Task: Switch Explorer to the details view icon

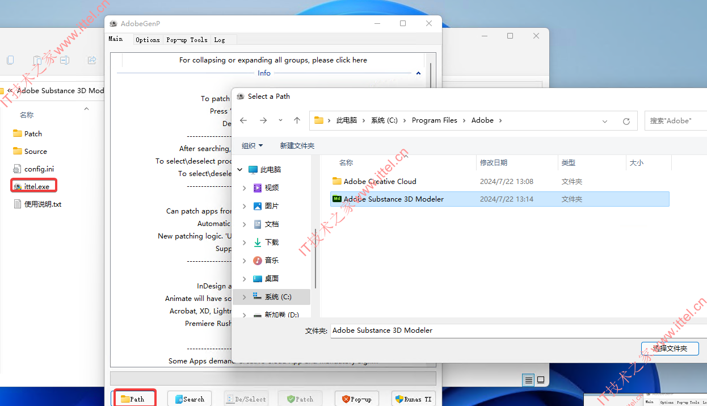Action: tap(529, 379)
